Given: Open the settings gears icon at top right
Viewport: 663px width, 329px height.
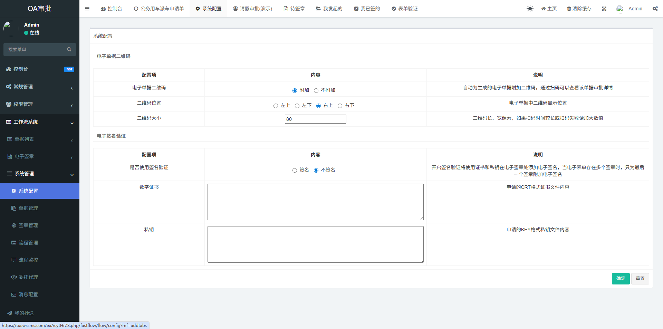Looking at the screenshot, I should [655, 9].
